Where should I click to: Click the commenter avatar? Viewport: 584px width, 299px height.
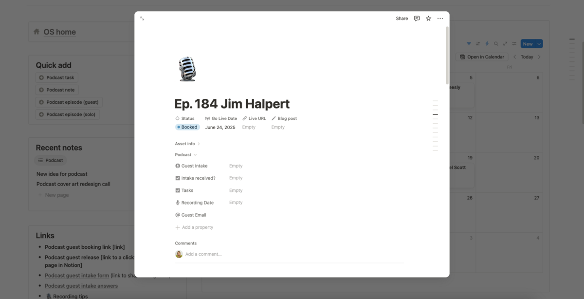tap(179, 254)
